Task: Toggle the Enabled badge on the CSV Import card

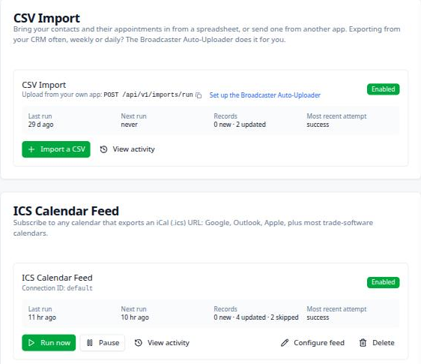Action: [x=383, y=89]
